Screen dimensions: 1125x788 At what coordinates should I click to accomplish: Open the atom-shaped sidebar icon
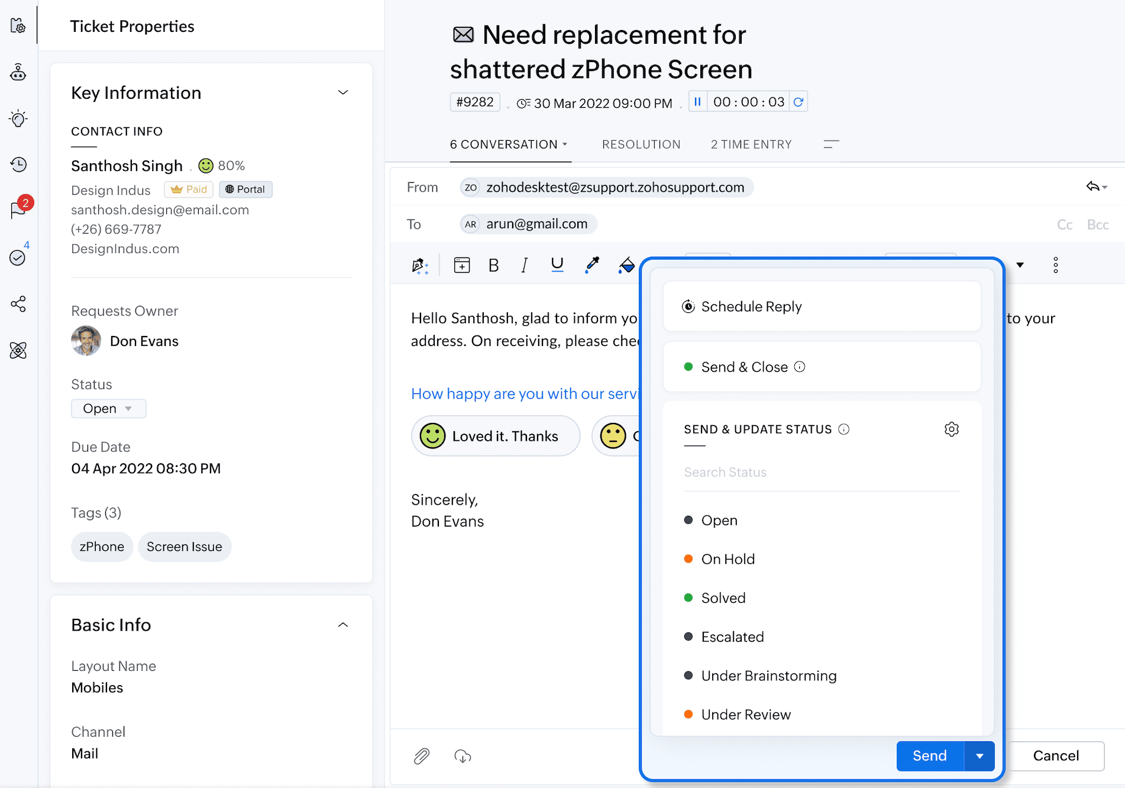click(x=18, y=350)
